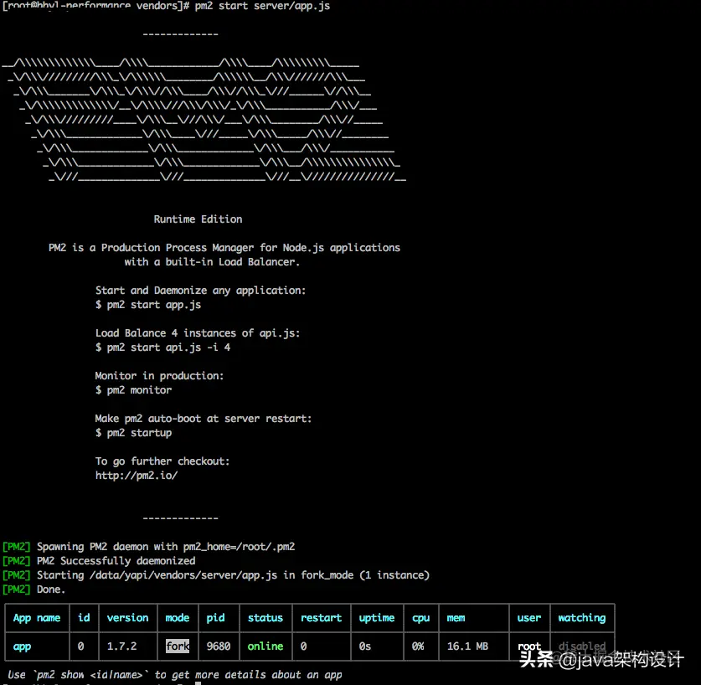701x685 pixels.
Task: Click the 'pm2 start server/app.js' command text
Action: point(262,6)
